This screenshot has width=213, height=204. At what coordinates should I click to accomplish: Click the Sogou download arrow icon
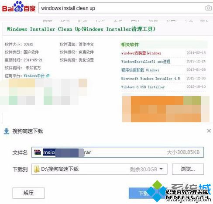pyautogui.click(x=6, y=131)
